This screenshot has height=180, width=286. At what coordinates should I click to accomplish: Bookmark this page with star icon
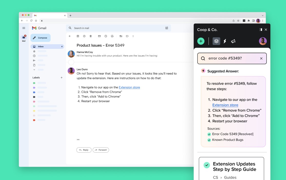238,20
